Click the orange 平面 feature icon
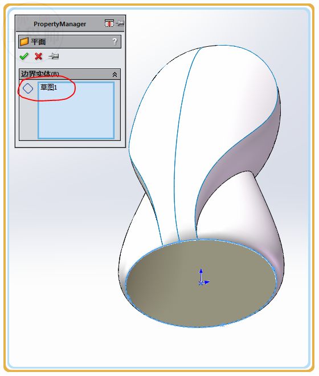This screenshot has width=319, height=376. [x=24, y=42]
